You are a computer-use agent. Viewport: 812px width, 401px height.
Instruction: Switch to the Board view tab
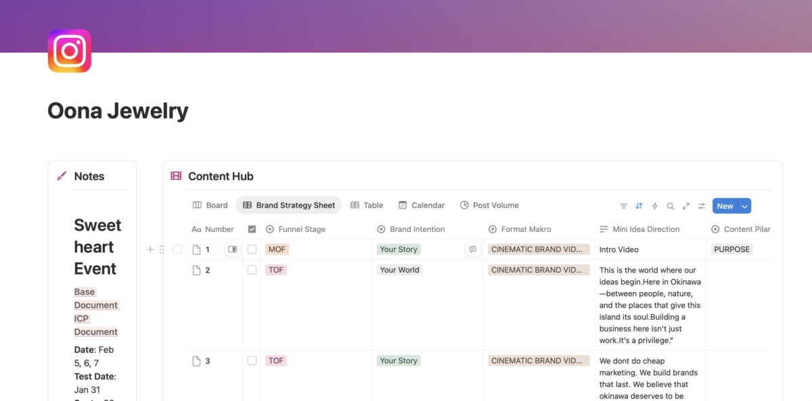pyautogui.click(x=210, y=206)
